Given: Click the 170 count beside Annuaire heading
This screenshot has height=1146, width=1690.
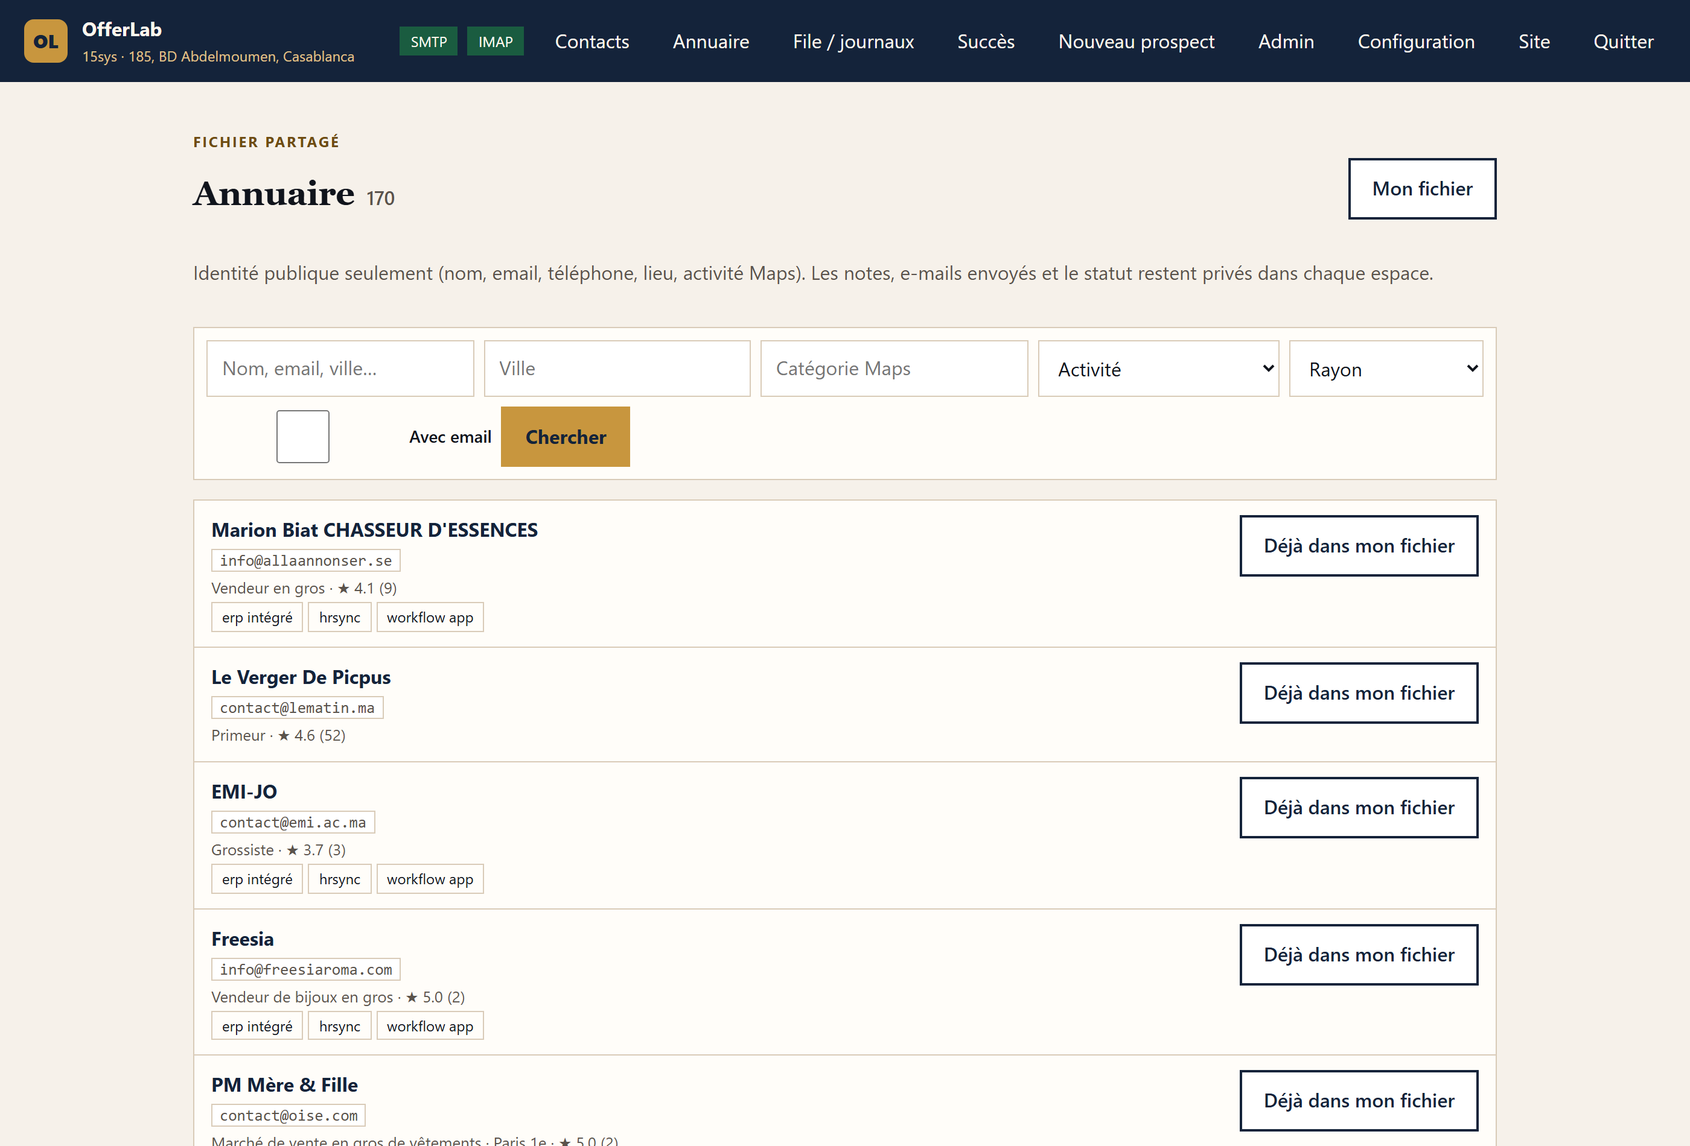Looking at the screenshot, I should (x=380, y=198).
